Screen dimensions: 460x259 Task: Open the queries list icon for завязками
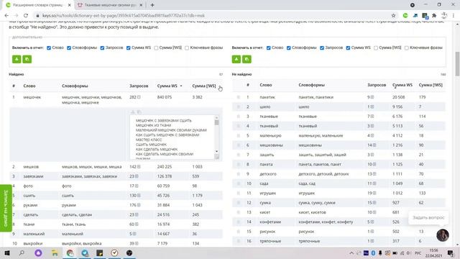coord(137,176)
